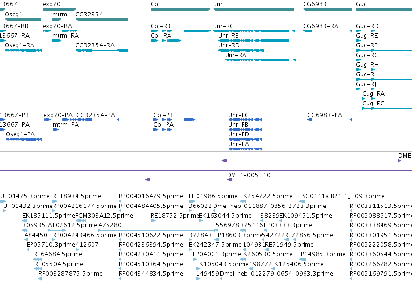
Task: Click the Oseg1 gene label
Action: pos(14,15)
